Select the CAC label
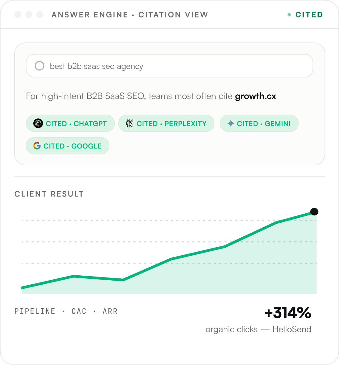This screenshot has width=339, height=365. 79,311
